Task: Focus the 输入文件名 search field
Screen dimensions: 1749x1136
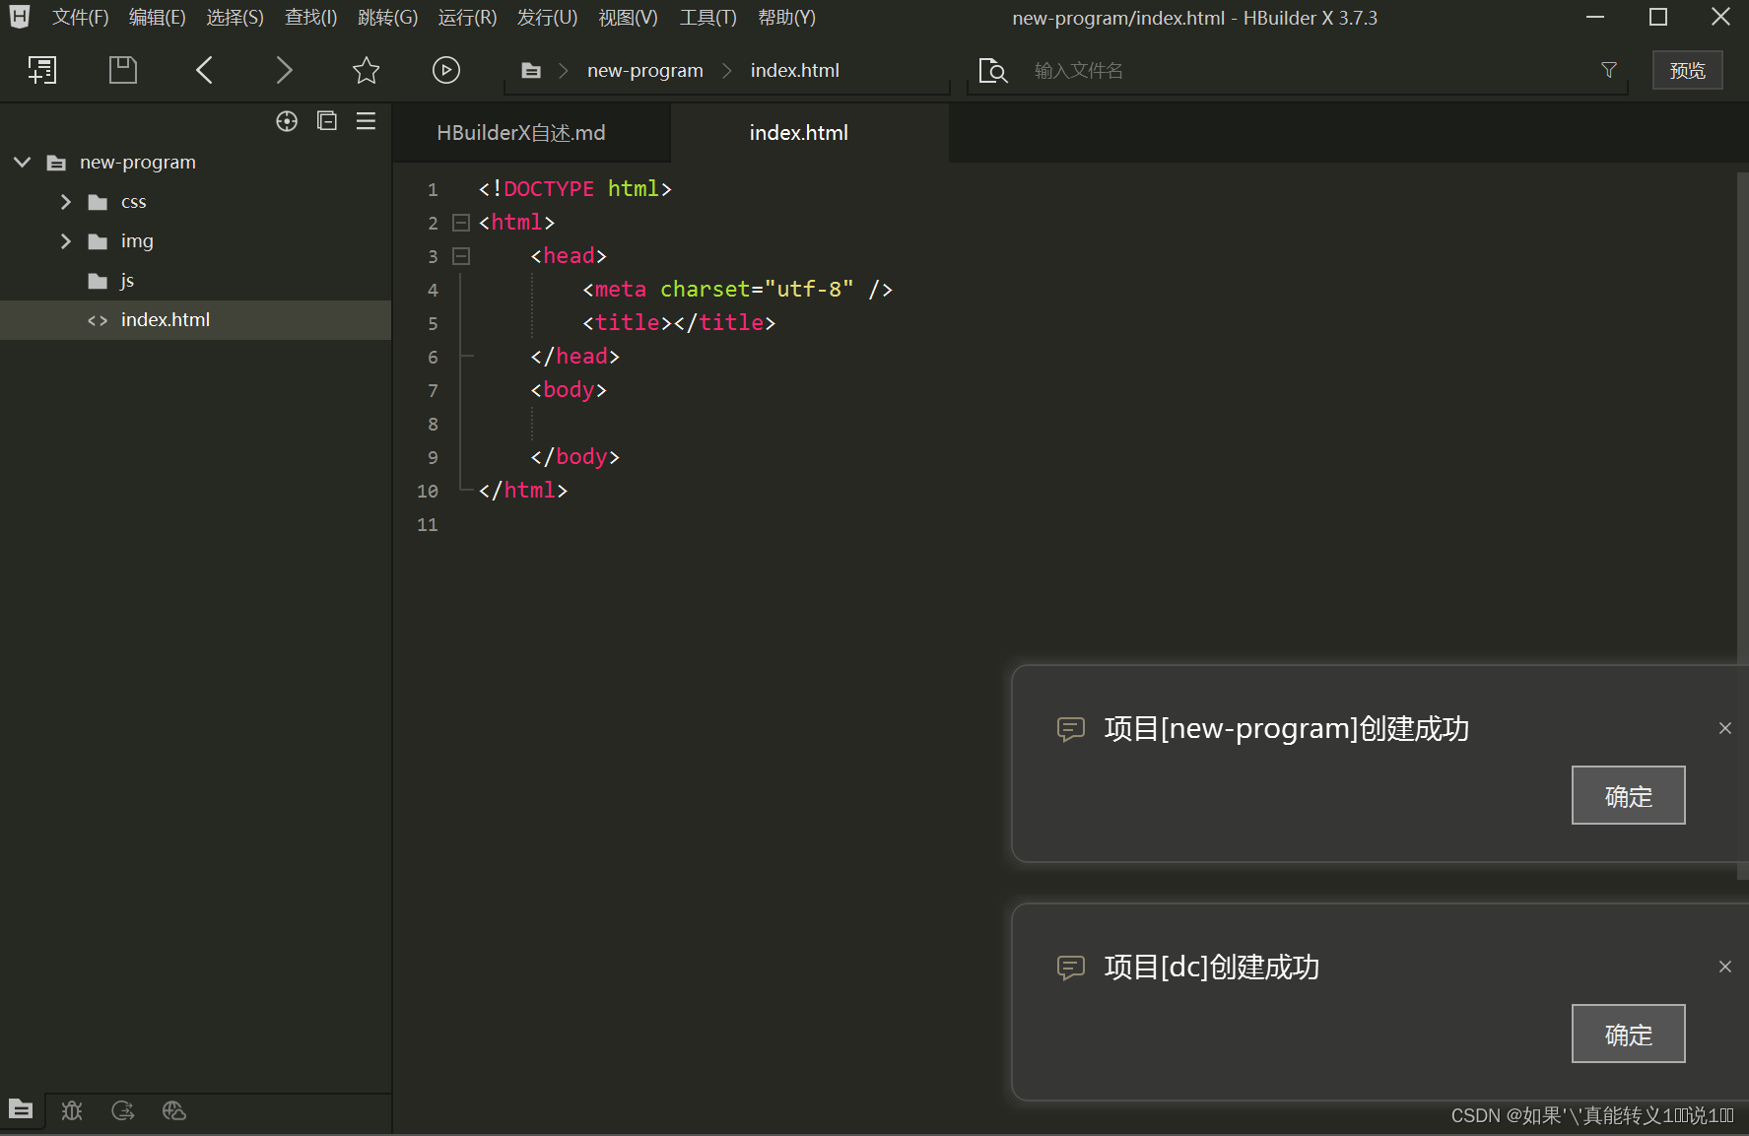Action: (x=1311, y=71)
